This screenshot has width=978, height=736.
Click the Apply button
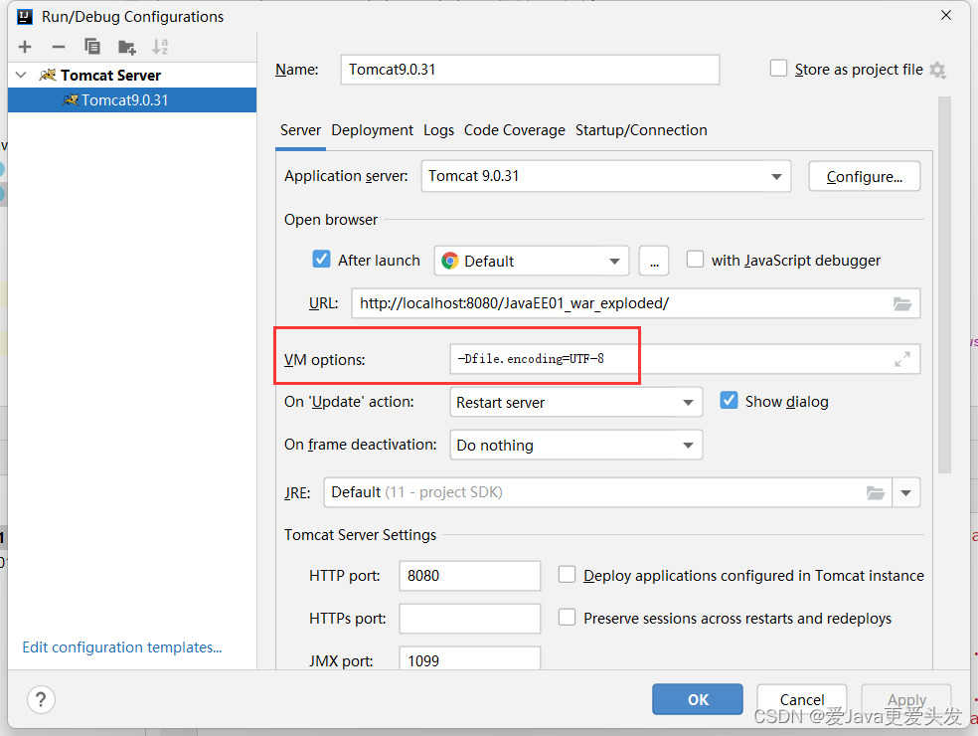click(x=906, y=700)
